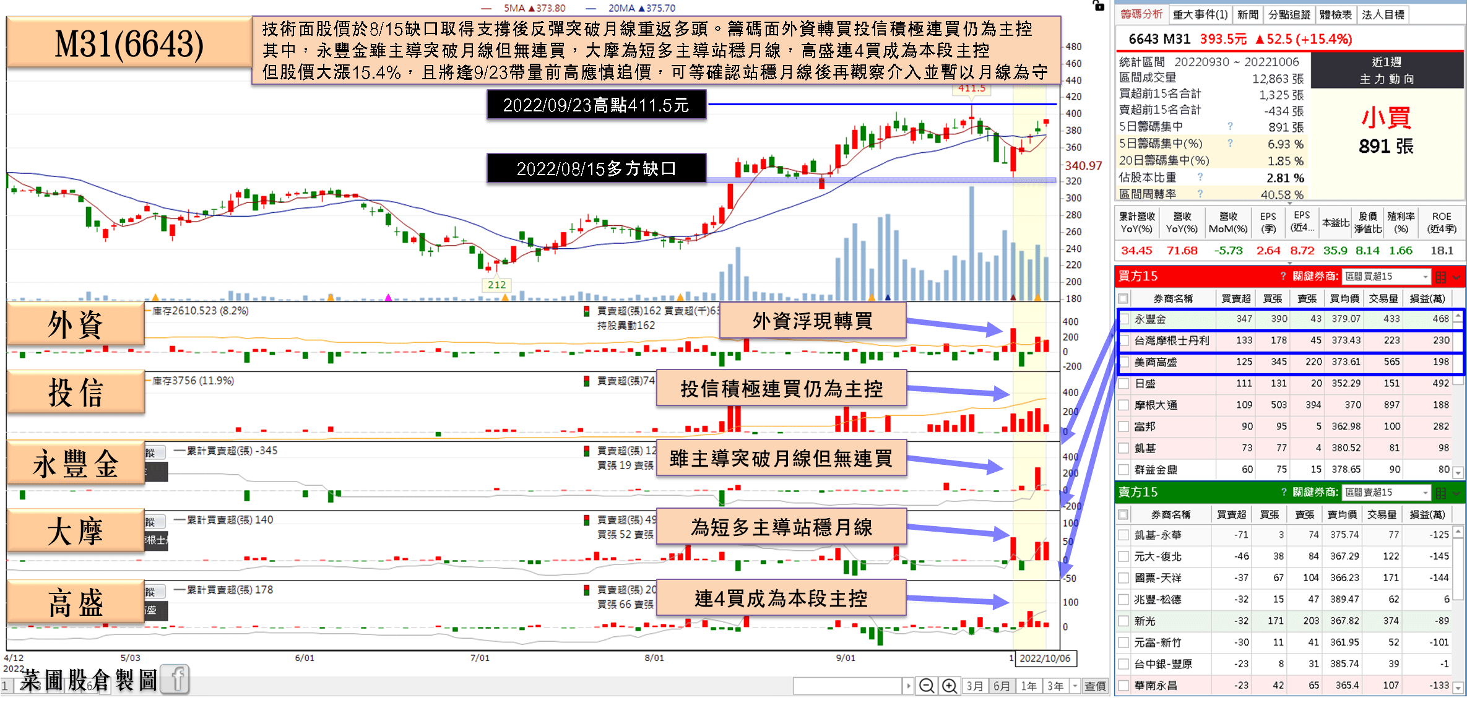Image resolution: width=1467 pixels, height=713 pixels.
Task: Select the 國票-天祥 broker row name
Action: pos(1157,577)
